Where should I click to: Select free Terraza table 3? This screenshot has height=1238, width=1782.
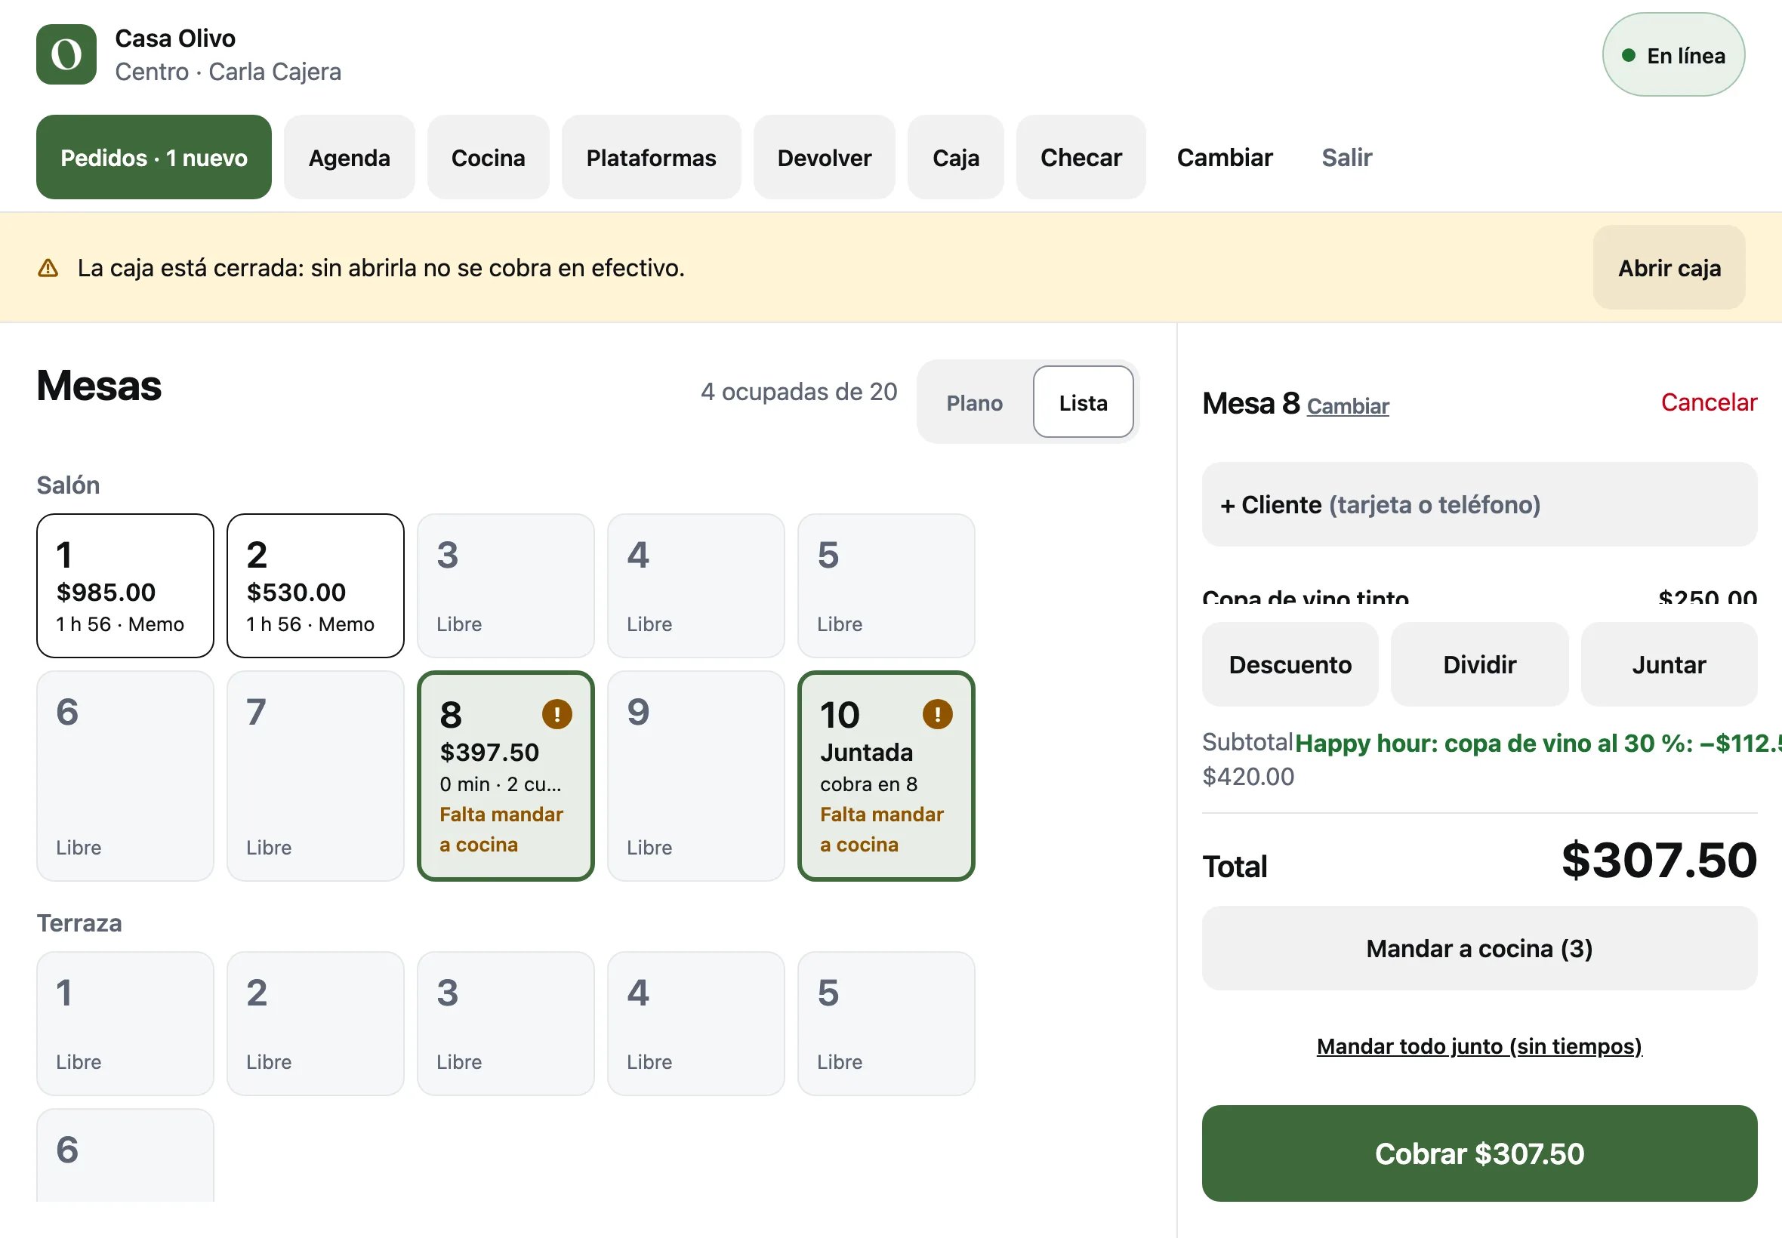pyautogui.click(x=506, y=1023)
